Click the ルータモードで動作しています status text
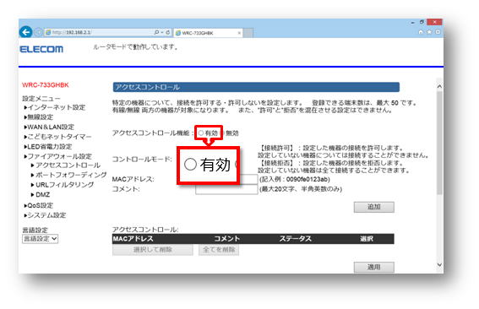The image size is (479, 309). [136, 47]
